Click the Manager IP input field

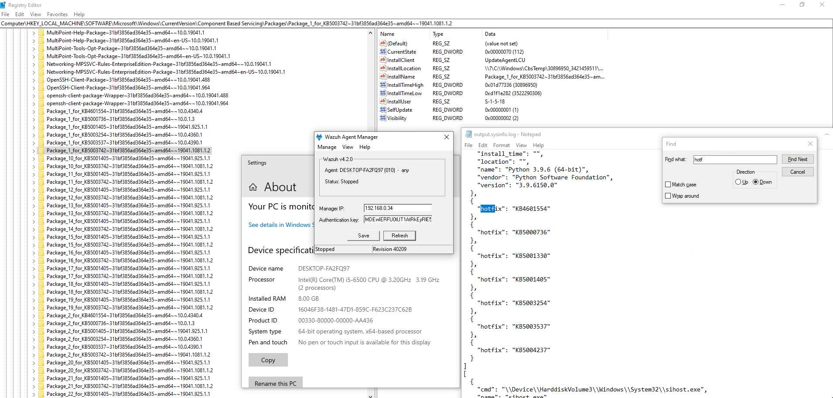[x=397, y=208]
